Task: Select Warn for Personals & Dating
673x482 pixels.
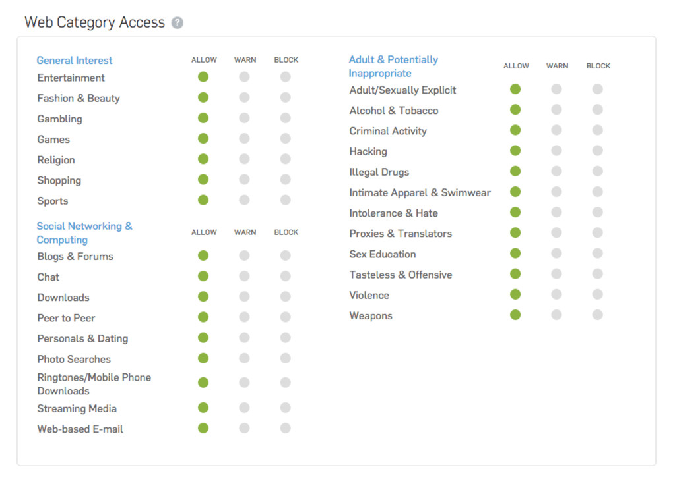Action: tap(244, 338)
